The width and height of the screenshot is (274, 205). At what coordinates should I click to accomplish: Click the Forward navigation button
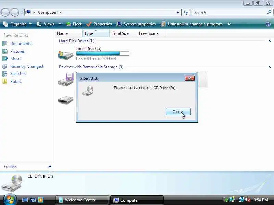click(15, 12)
